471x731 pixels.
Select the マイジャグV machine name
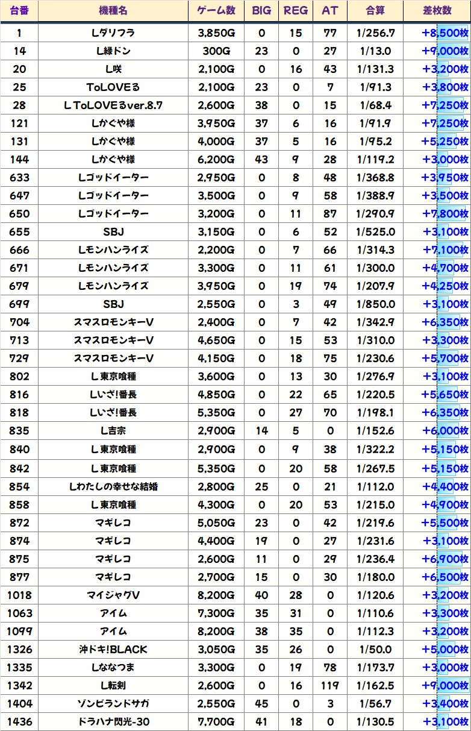coord(113,595)
